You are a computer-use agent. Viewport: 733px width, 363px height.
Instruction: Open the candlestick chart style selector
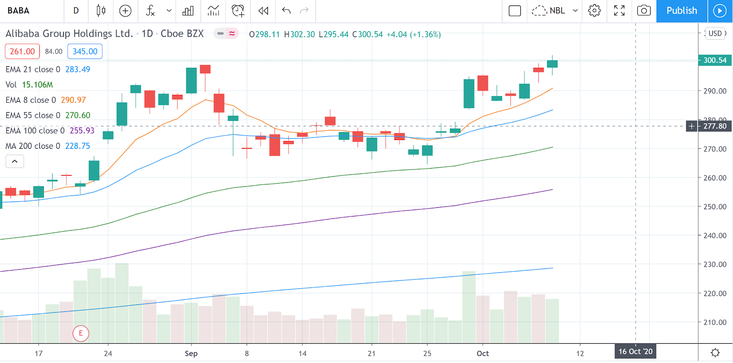[x=101, y=11]
